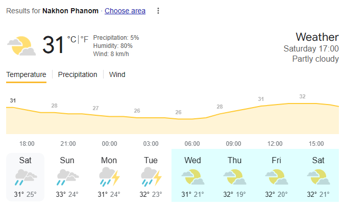The image size is (344, 206).
Task: Select Friday's partly cloudy icon
Action: 277,177
